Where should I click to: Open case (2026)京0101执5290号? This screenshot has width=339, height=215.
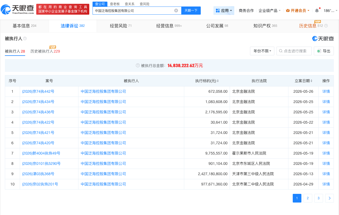tap(41, 163)
